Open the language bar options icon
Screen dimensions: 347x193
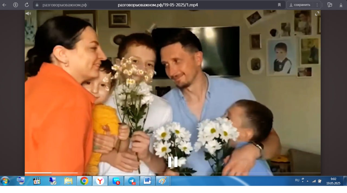303,180
